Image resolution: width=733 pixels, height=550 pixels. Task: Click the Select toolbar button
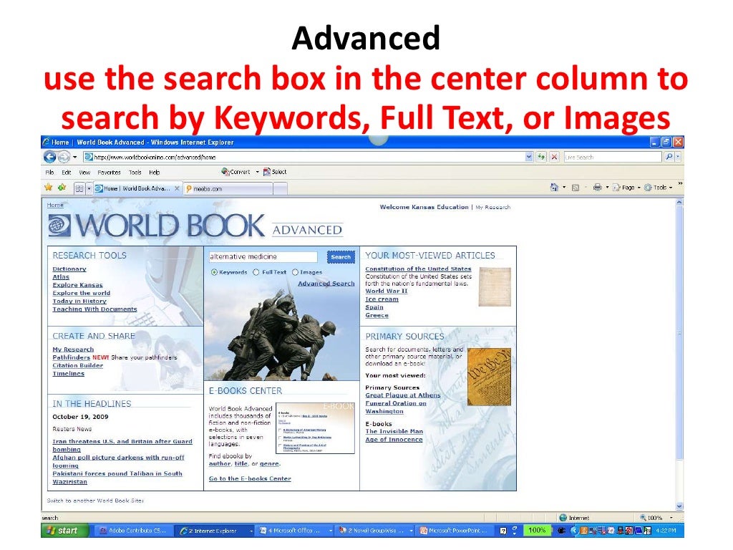[275, 172]
